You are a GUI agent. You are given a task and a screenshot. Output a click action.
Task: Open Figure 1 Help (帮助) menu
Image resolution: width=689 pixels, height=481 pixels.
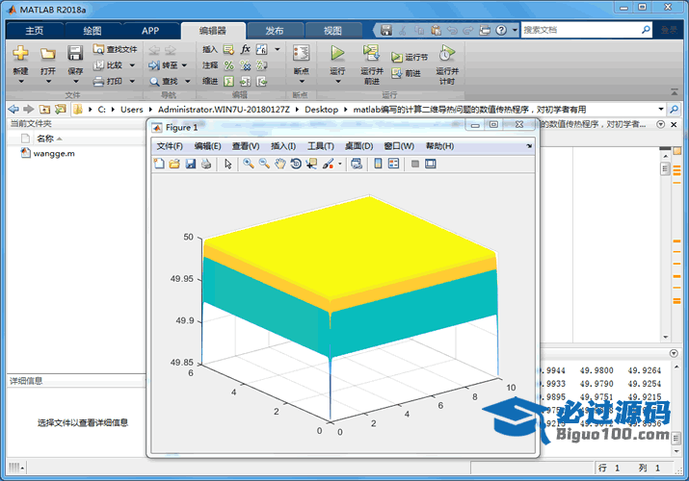[439, 146]
